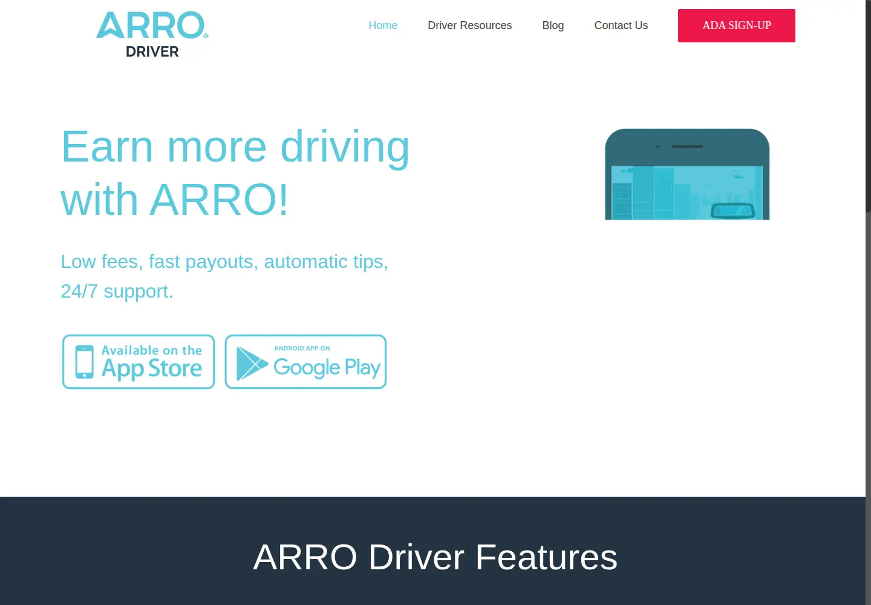Click the ARRO Driver logo
The width and height of the screenshot is (871, 605).
(x=152, y=34)
